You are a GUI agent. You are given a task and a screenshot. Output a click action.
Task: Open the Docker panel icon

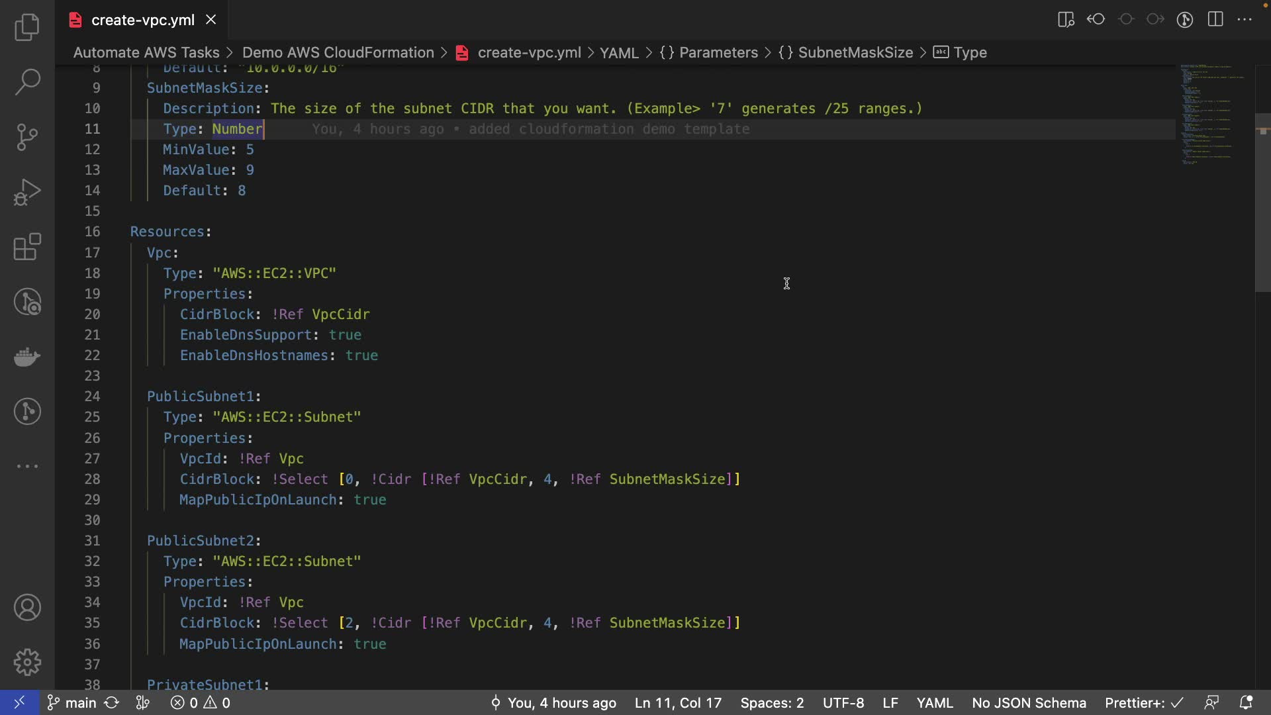pyautogui.click(x=27, y=357)
